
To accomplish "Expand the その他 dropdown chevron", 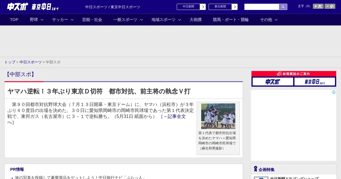I will [x=276, y=20].
